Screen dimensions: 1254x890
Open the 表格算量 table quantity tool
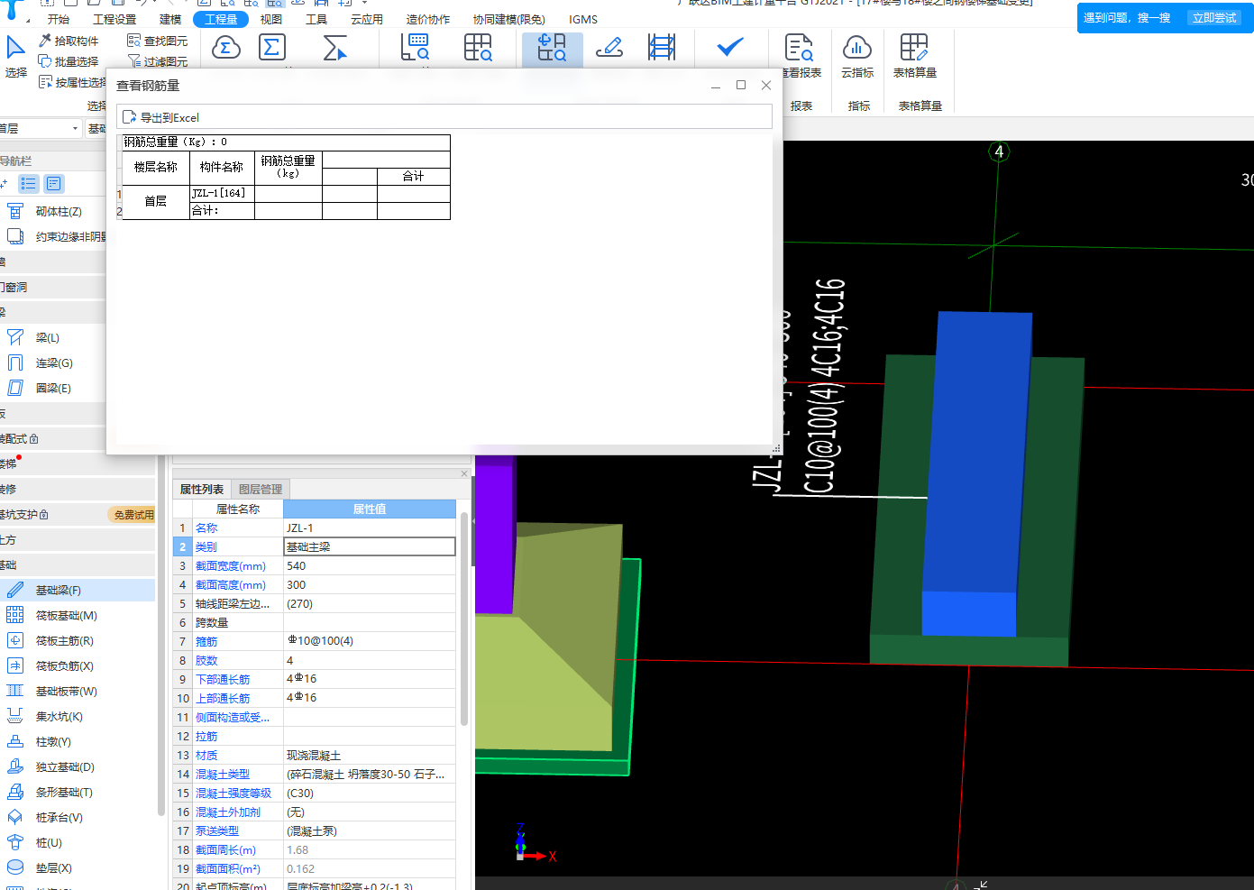pos(915,56)
